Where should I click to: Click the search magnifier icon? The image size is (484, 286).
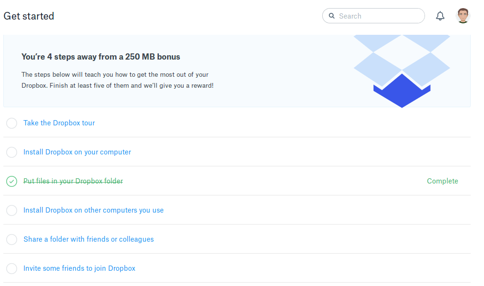point(332,16)
